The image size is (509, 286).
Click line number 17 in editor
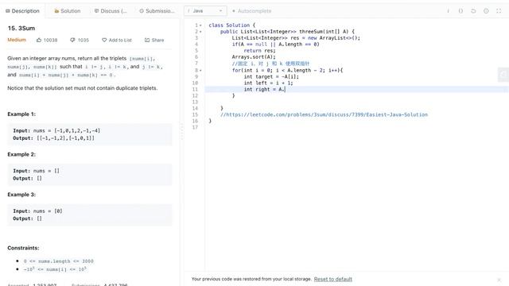(195, 127)
